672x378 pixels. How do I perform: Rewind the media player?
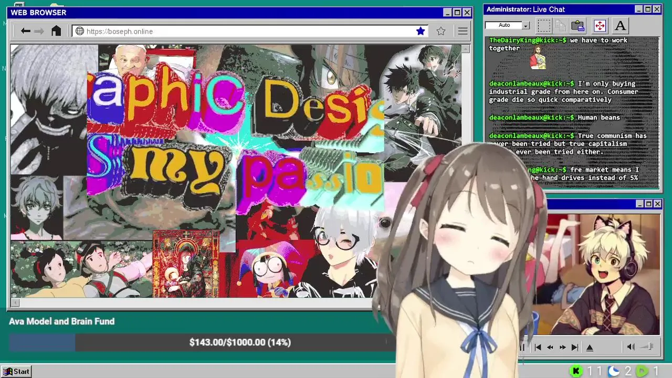click(550, 347)
